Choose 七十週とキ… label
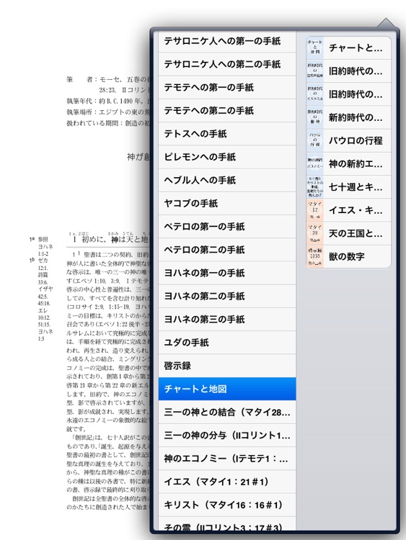 pos(356,187)
